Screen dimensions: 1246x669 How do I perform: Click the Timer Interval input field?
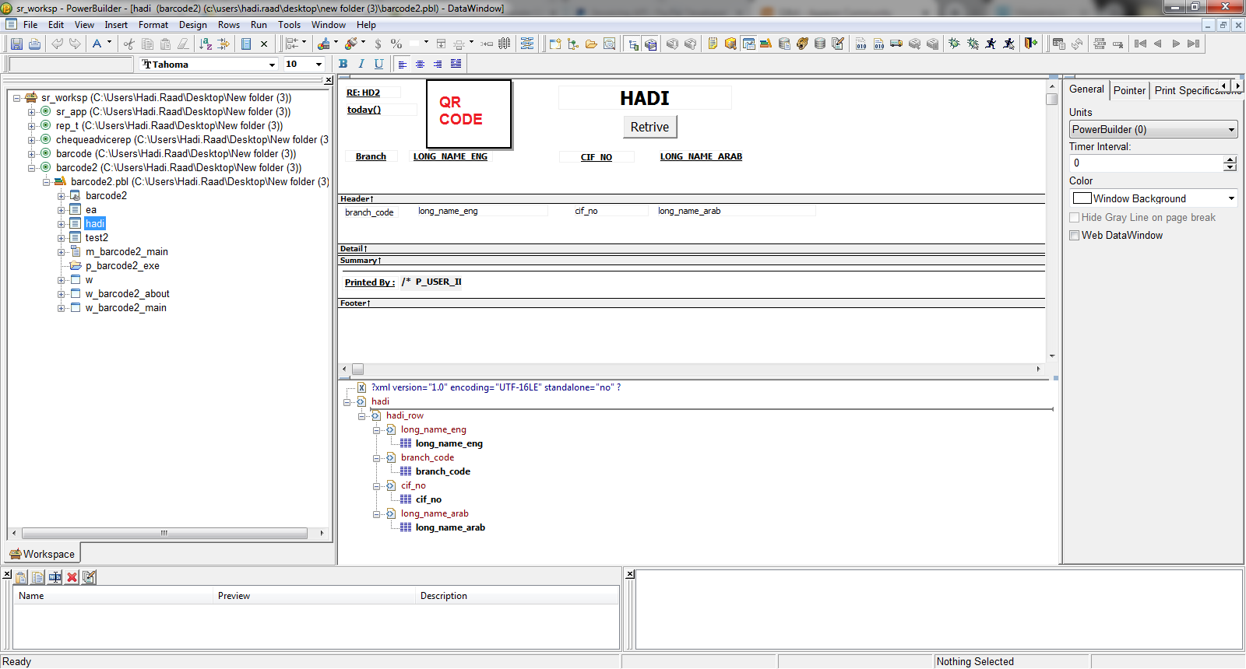pos(1145,163)
